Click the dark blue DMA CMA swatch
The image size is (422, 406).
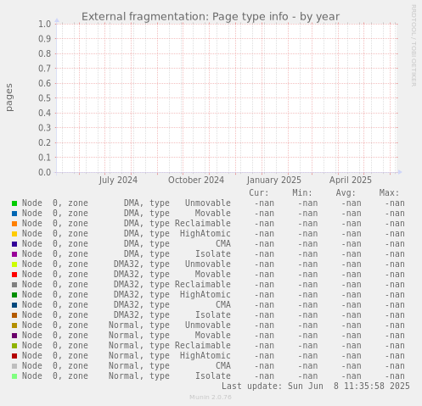pos(14,244)
